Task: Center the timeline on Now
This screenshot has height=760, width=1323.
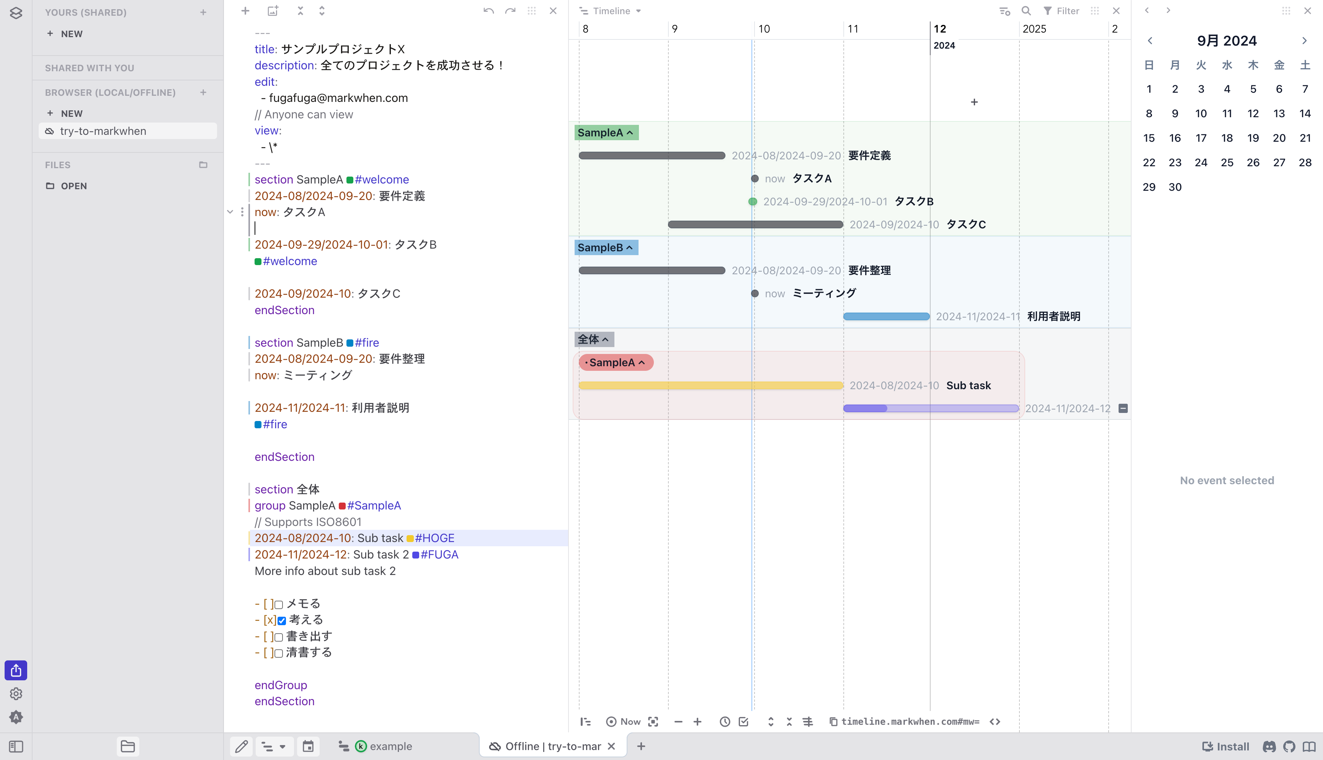Action: point(623,722)
